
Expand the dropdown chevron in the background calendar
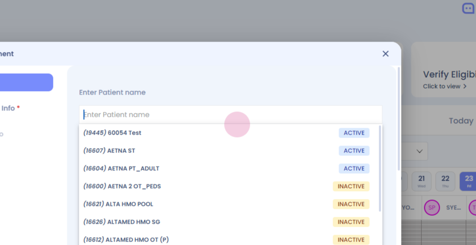click(419, 151)
